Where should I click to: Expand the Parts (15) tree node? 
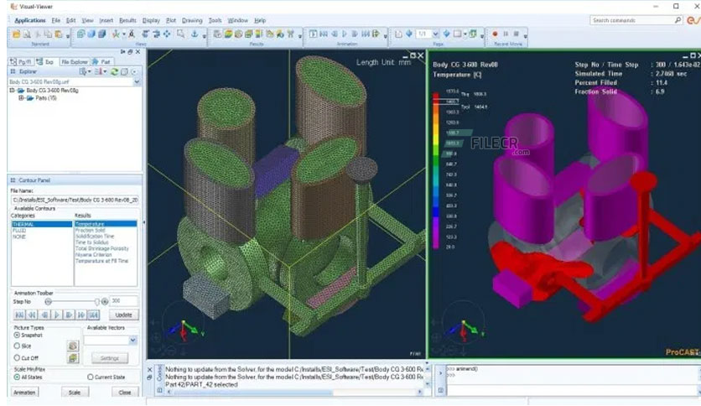coord(21,98)
